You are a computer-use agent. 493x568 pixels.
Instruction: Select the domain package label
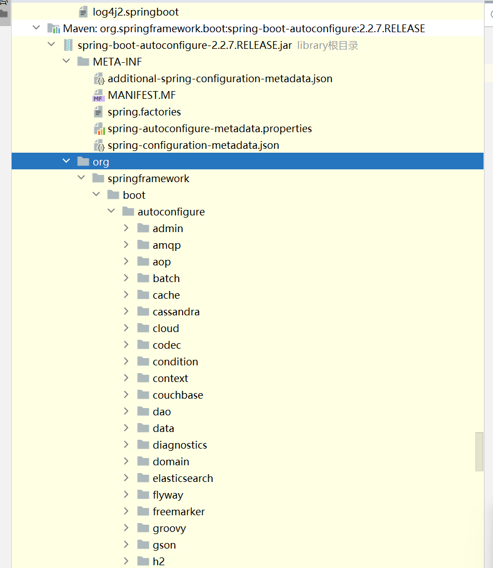point(170,461)
